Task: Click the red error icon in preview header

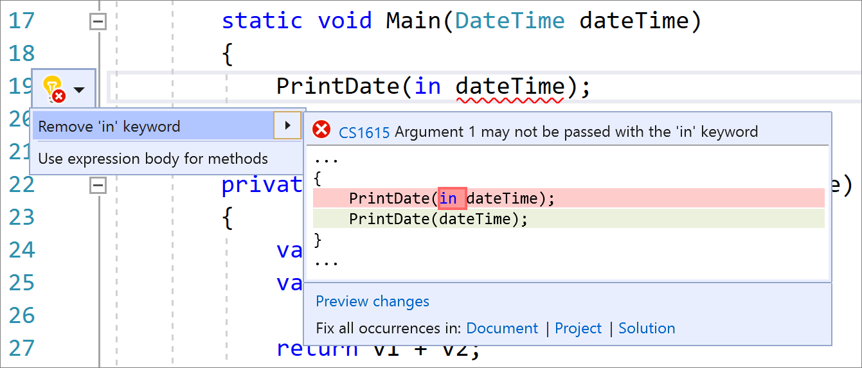Action: tap(321, 130)
